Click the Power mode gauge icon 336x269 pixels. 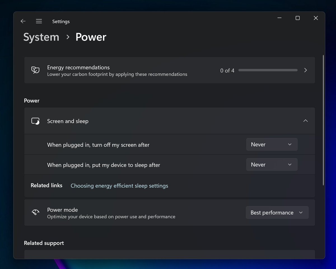(x=35, y=213)
